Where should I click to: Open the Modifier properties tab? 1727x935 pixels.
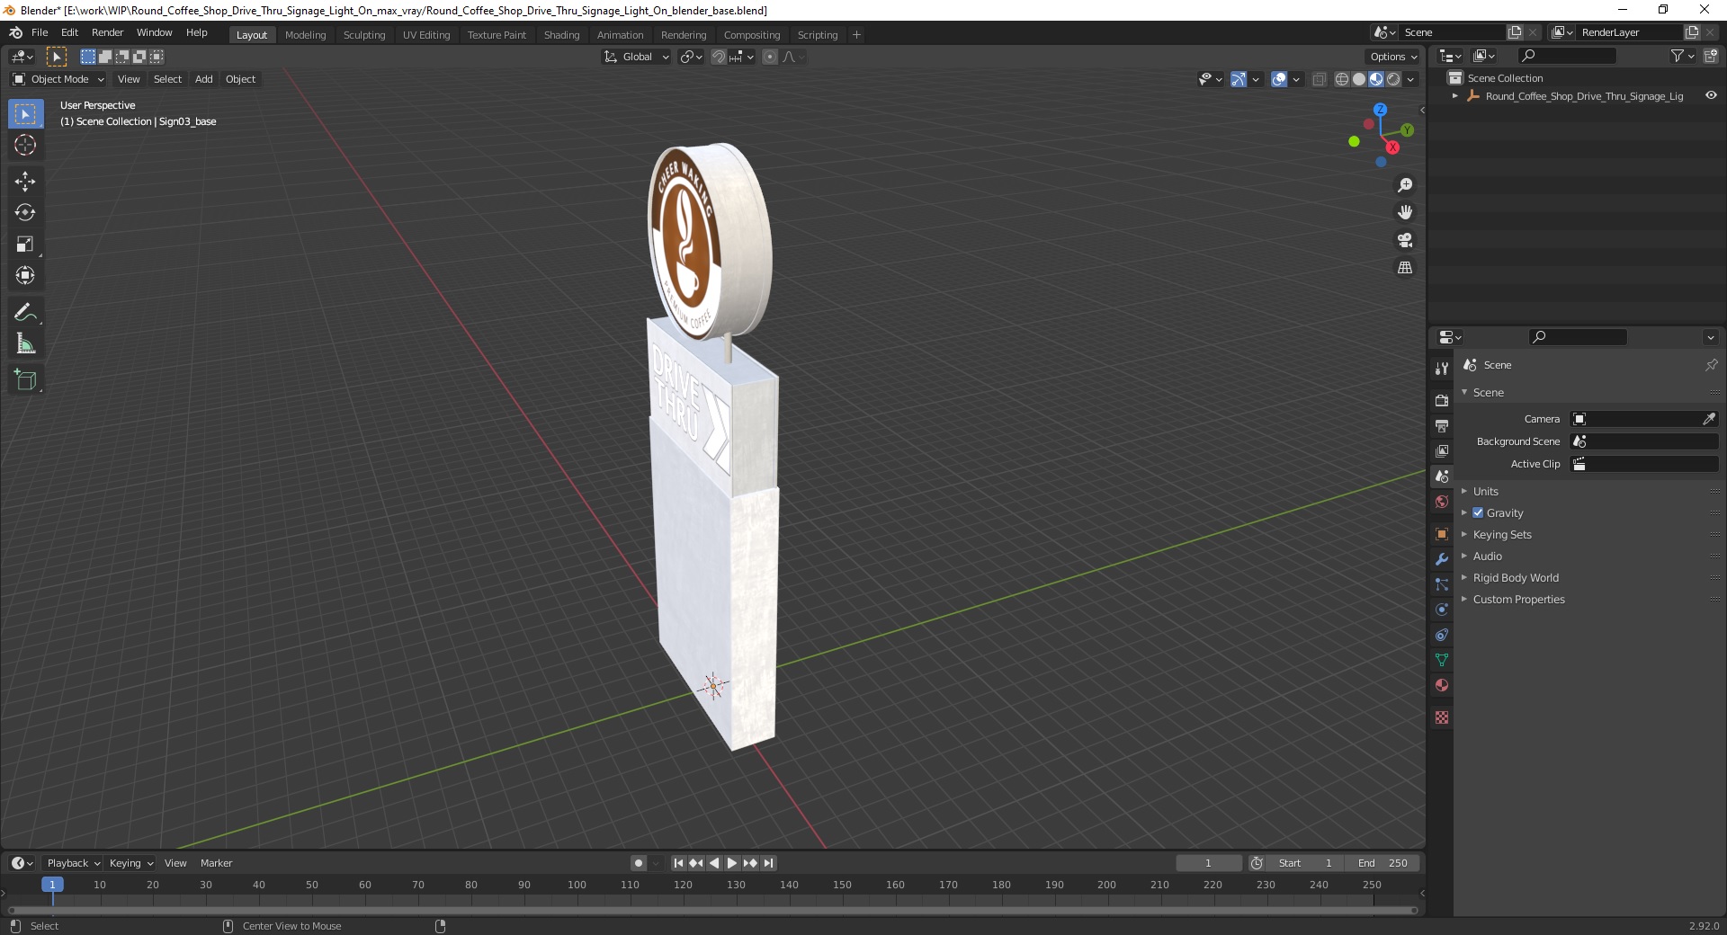pos(1442,559)
